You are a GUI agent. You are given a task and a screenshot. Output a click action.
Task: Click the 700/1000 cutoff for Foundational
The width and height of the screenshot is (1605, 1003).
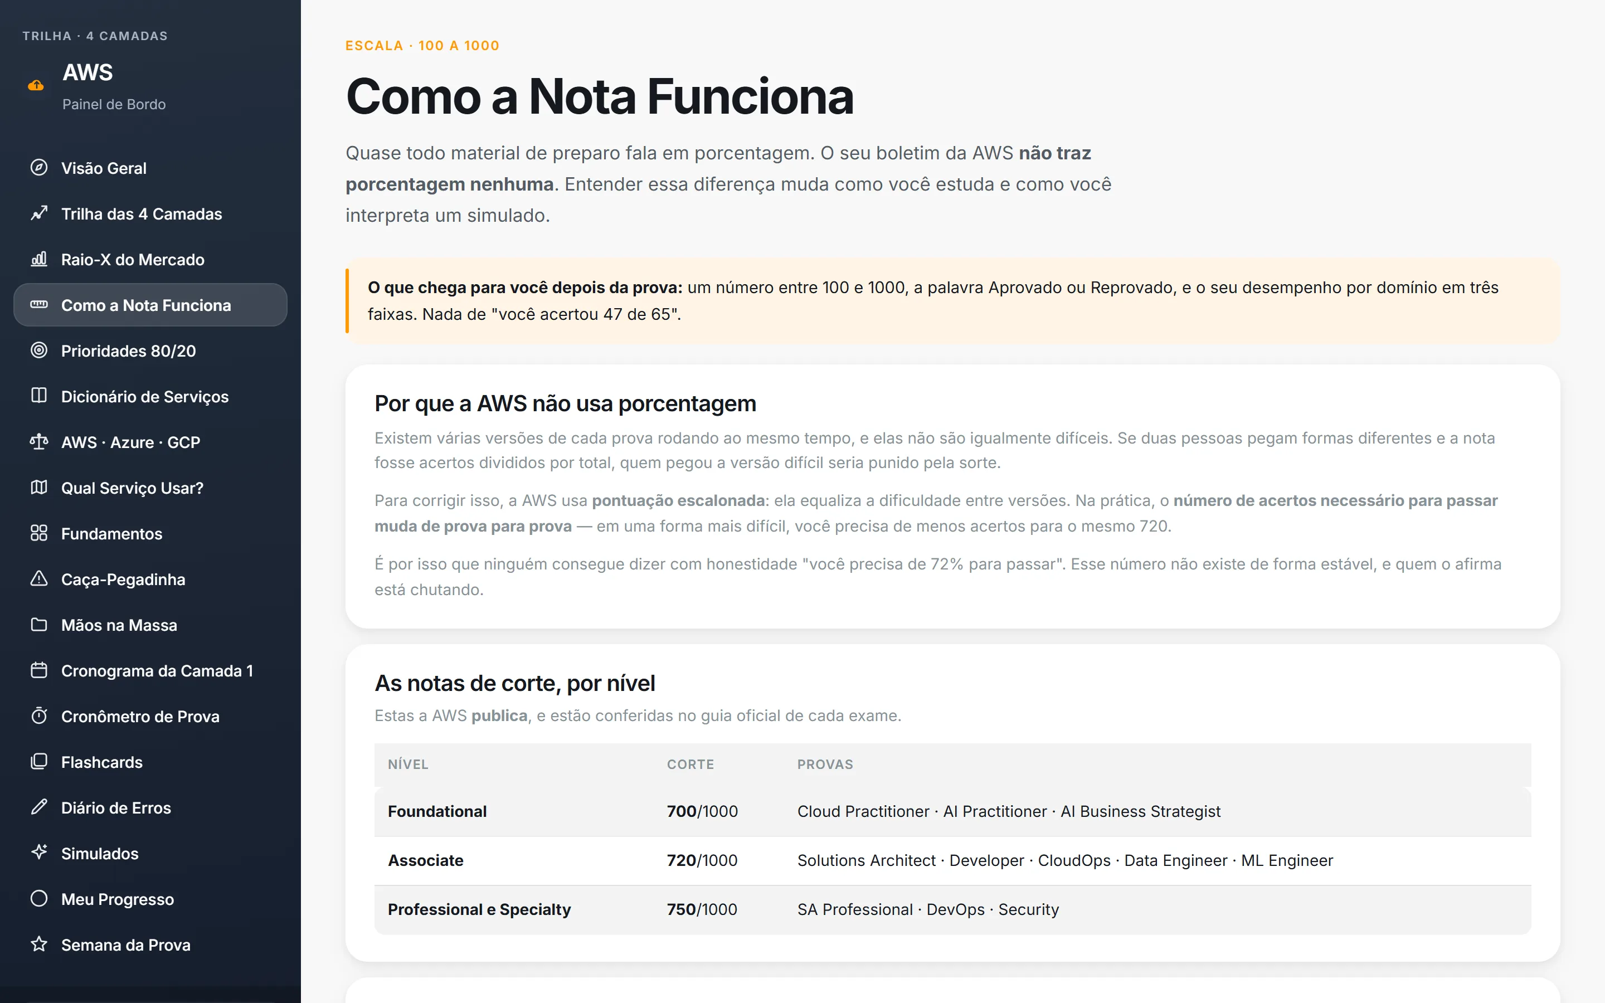tap(702, 811)
